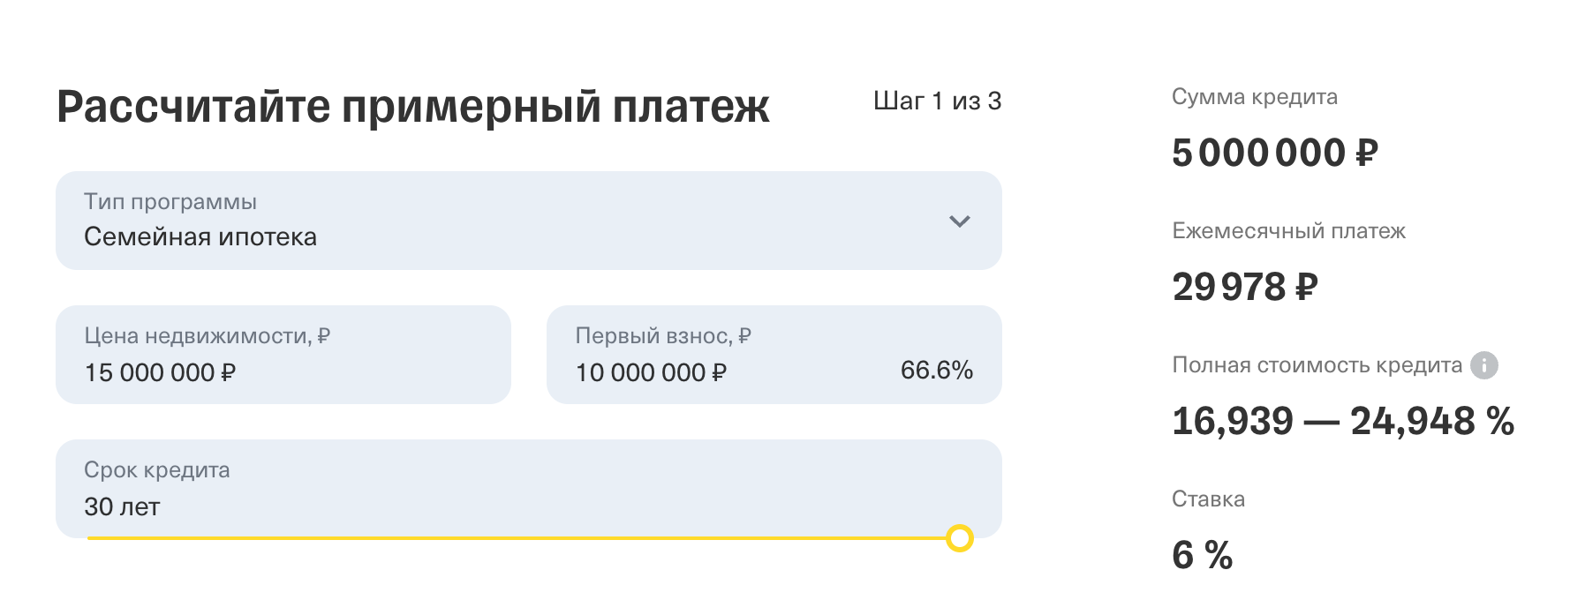Click the Рассчитайте примерный платеж heading
The image size is (1570, 600).
tap(413, 107)
